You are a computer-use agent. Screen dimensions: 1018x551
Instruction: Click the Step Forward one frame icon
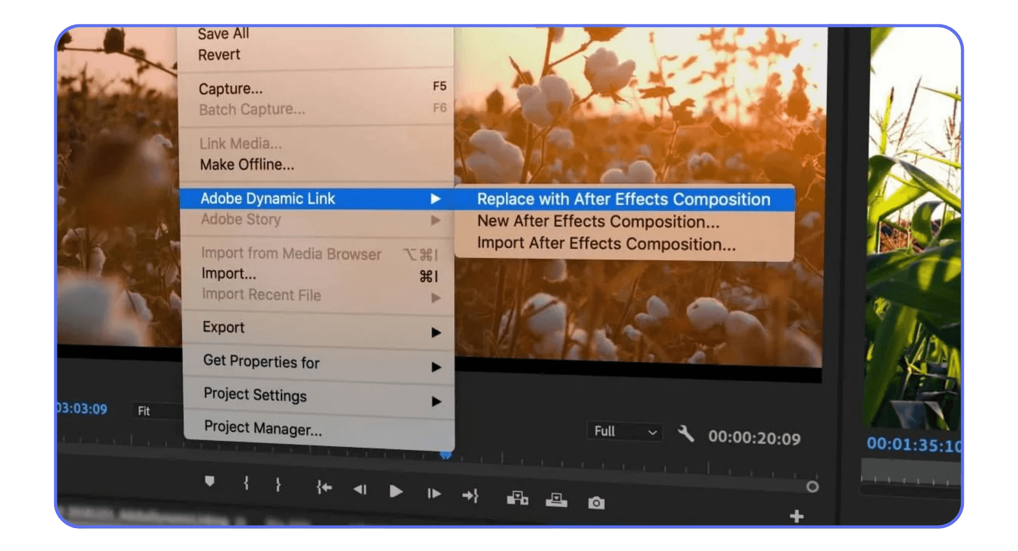click(433, 492)
